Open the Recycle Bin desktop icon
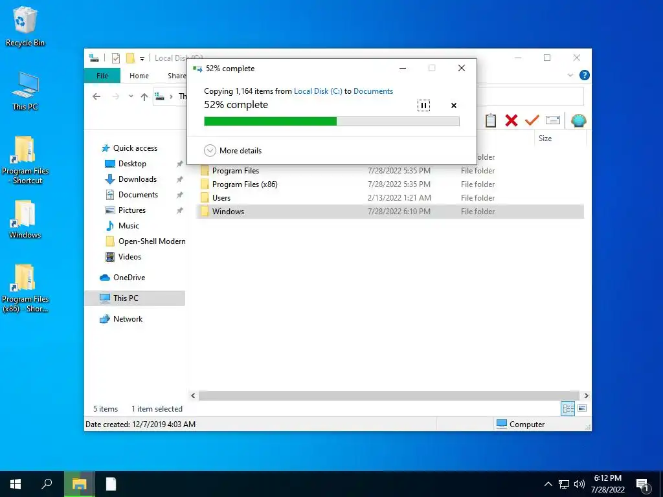This screenshot has width=663, height=497. coord(25,26)
